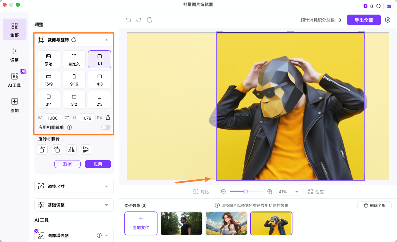Collapse the 裁剪与旋转 section
The width and height of the screenshot is (397, 242).
coord(106,40)
